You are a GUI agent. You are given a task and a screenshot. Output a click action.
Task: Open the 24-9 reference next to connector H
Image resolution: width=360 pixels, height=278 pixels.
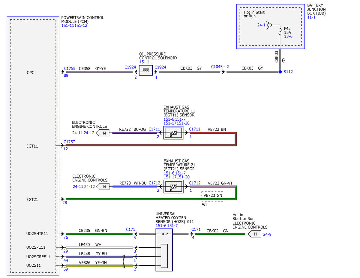[x=267, y=234]
